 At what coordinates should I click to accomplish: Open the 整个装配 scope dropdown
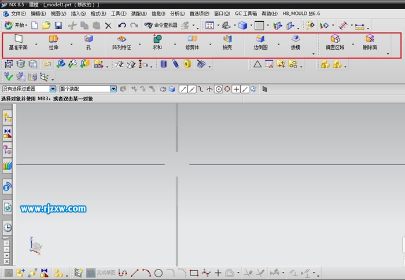(113, 89)
